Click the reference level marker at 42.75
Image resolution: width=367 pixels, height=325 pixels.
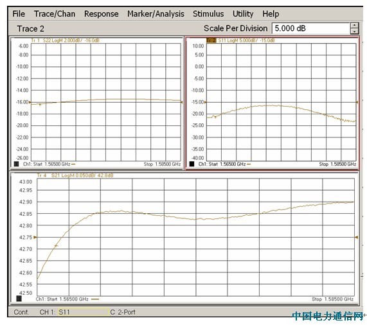[x=35, y=237]
